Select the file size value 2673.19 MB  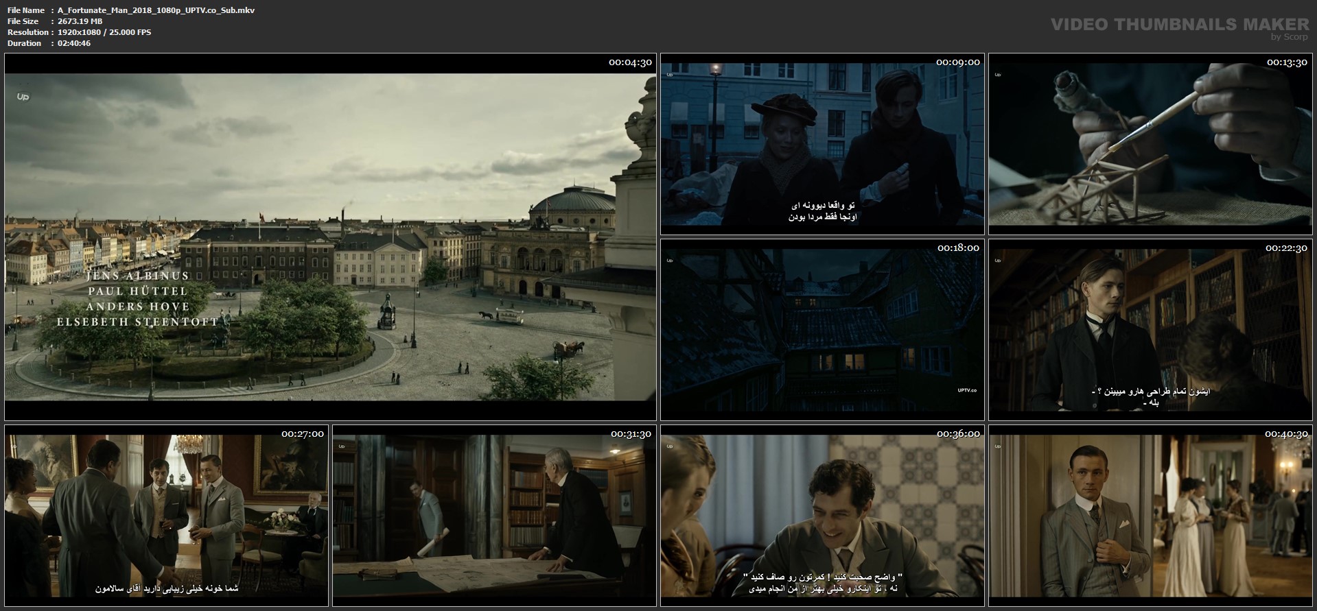[x=80, y=21]
